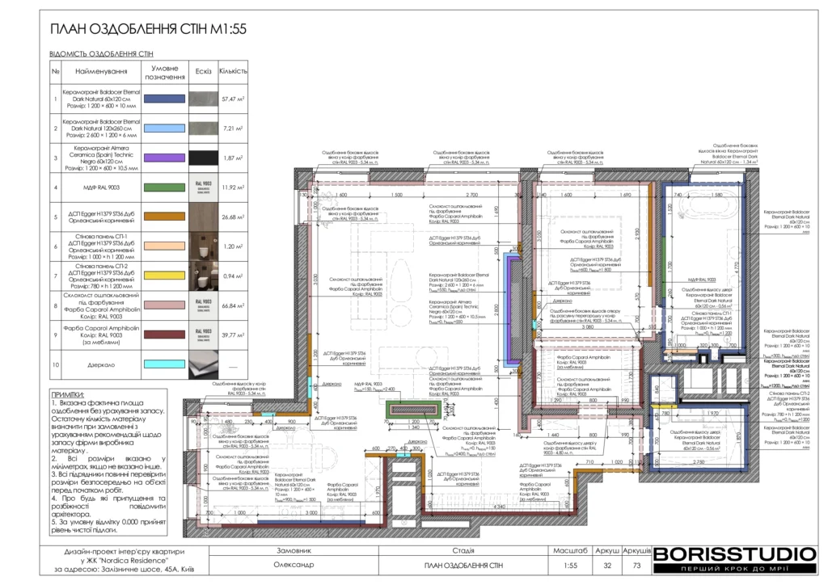The height and width of the screenshot is (585, 828).
Task: Select the ВІДОМІСТЬ ОЗДОБЛЕННЯ СТІН heading
Action: tap(101, 56)
